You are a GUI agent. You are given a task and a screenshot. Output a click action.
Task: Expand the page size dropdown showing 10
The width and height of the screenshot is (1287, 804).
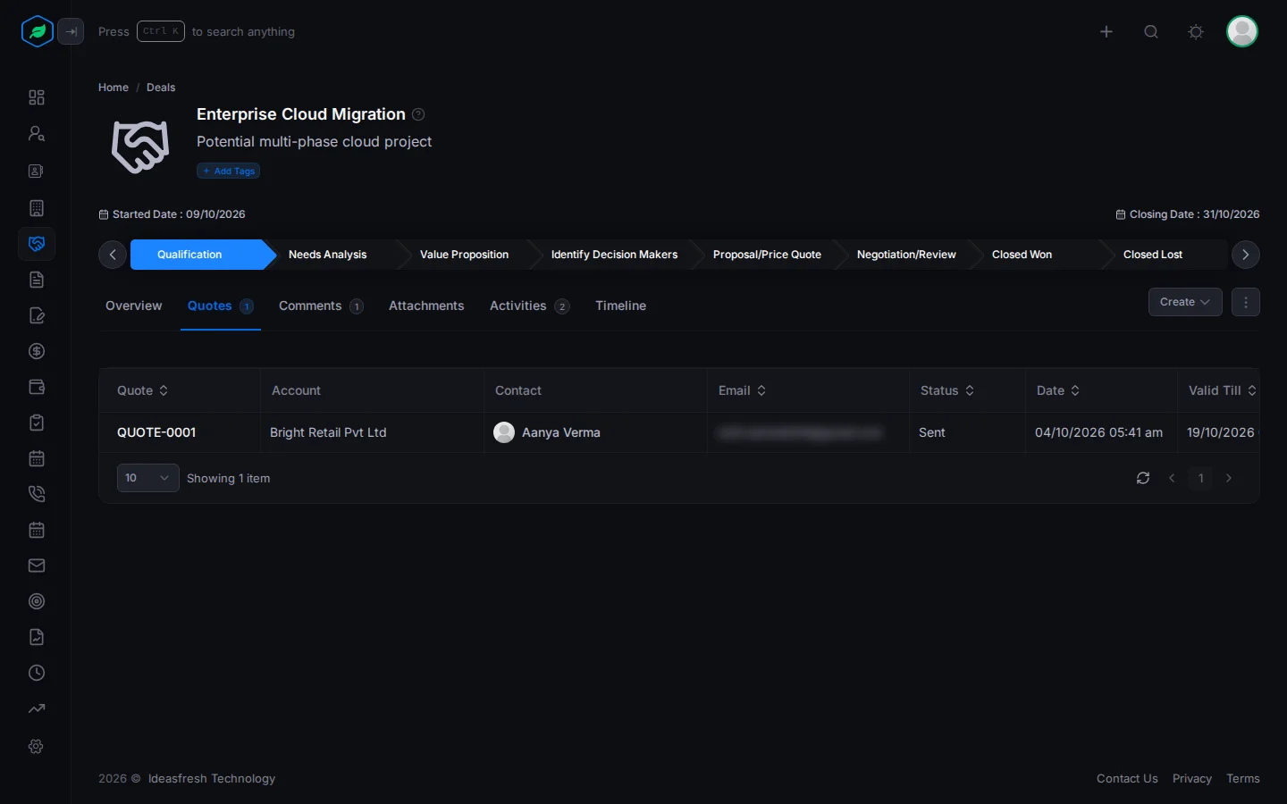[148, 478]
